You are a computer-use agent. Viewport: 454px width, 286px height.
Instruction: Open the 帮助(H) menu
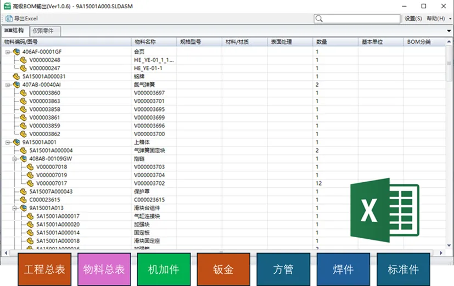pos(435,19)
